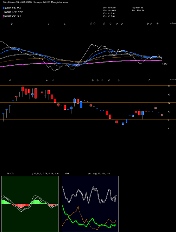This screenshot has width=176, height=232.
Task: Click the last red candlestick at far right
Action: (162, 115)
